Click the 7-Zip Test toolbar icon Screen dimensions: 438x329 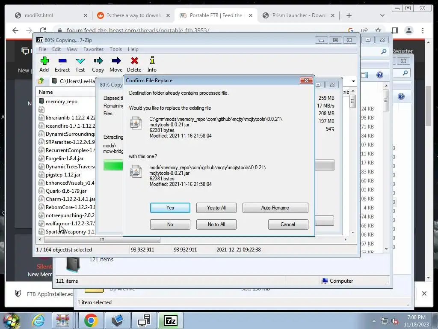tap(80, 64)
